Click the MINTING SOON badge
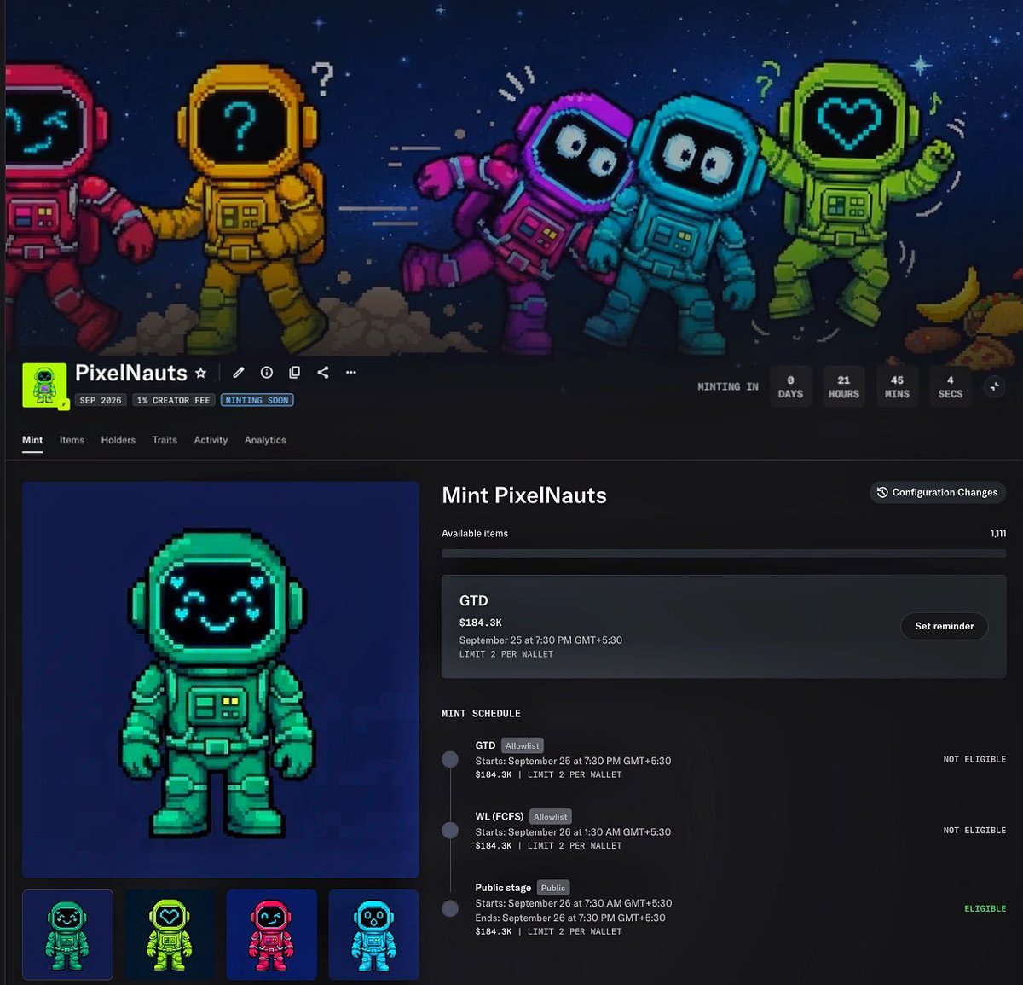Viewport: 1023px width, 985px height. (257, 400)
